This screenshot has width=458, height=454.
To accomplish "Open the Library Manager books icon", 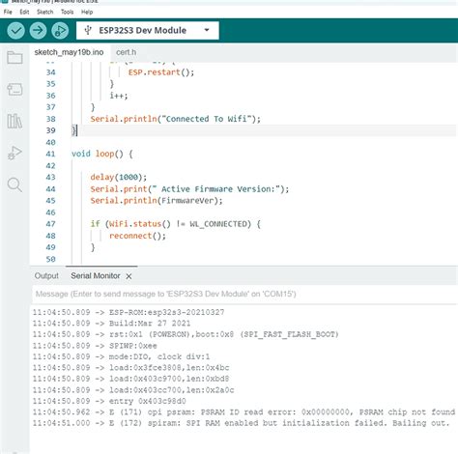I will (x=14, y=121).
